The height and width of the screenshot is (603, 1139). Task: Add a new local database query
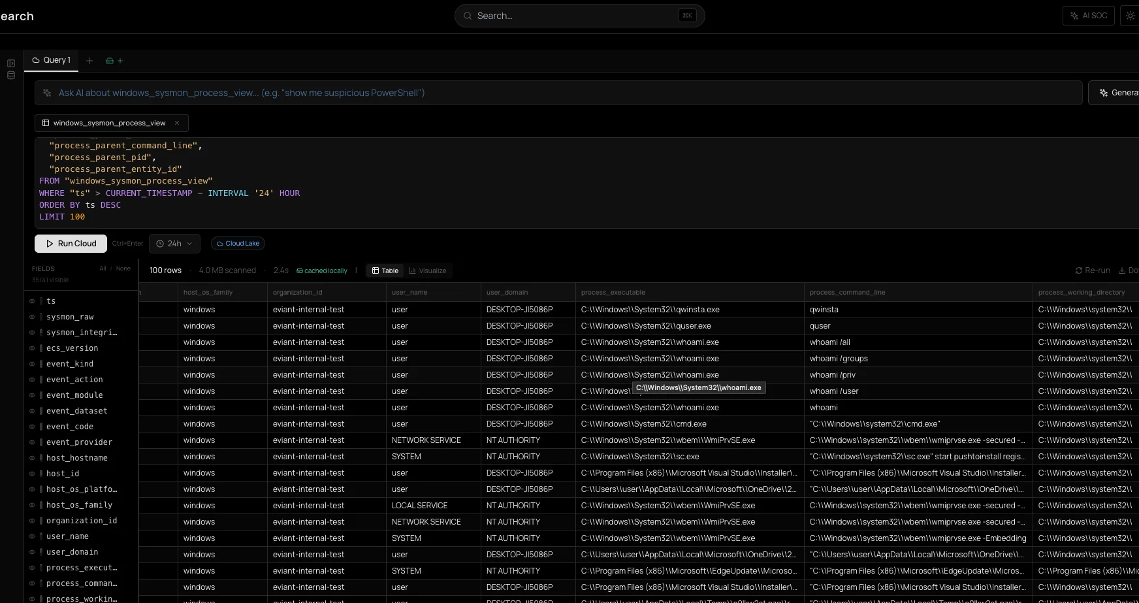point(114,61)
